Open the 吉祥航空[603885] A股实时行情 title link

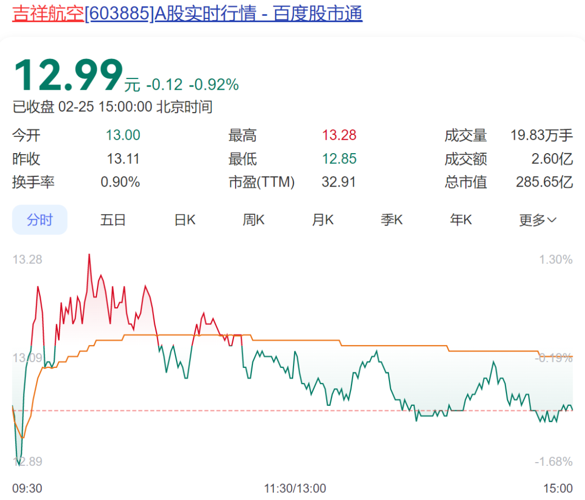click(x=187, y=14)
